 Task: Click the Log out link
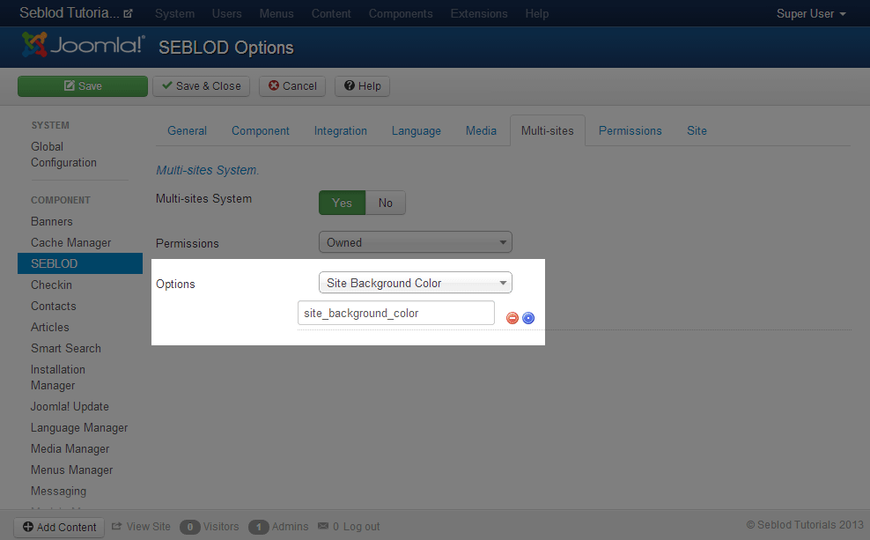pos(361,527)
